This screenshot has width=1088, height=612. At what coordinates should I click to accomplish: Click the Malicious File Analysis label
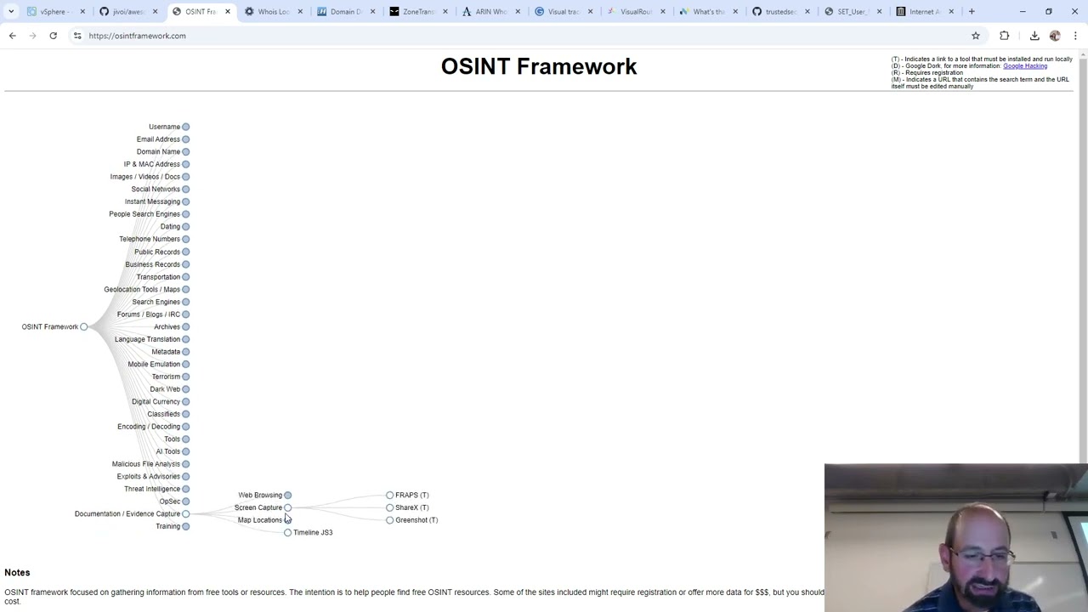145,464
